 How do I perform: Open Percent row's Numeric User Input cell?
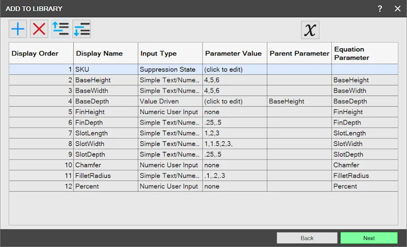pyautogui.click(x=170, y=187)
